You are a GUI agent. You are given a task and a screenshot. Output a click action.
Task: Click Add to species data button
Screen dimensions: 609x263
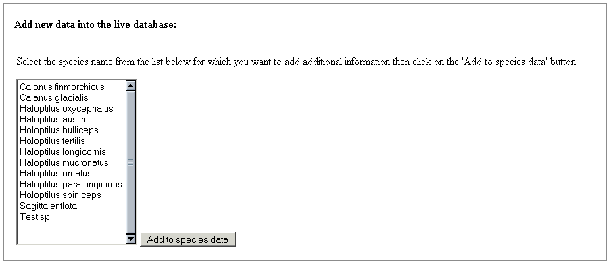pos(188,239)
